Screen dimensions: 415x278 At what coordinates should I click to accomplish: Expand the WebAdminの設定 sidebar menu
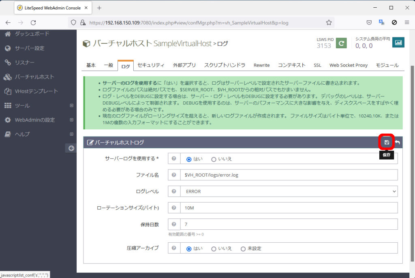tap(71, 120)
